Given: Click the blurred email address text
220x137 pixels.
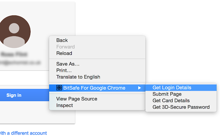Looking at the screenshot, I should tap(20, 63).
